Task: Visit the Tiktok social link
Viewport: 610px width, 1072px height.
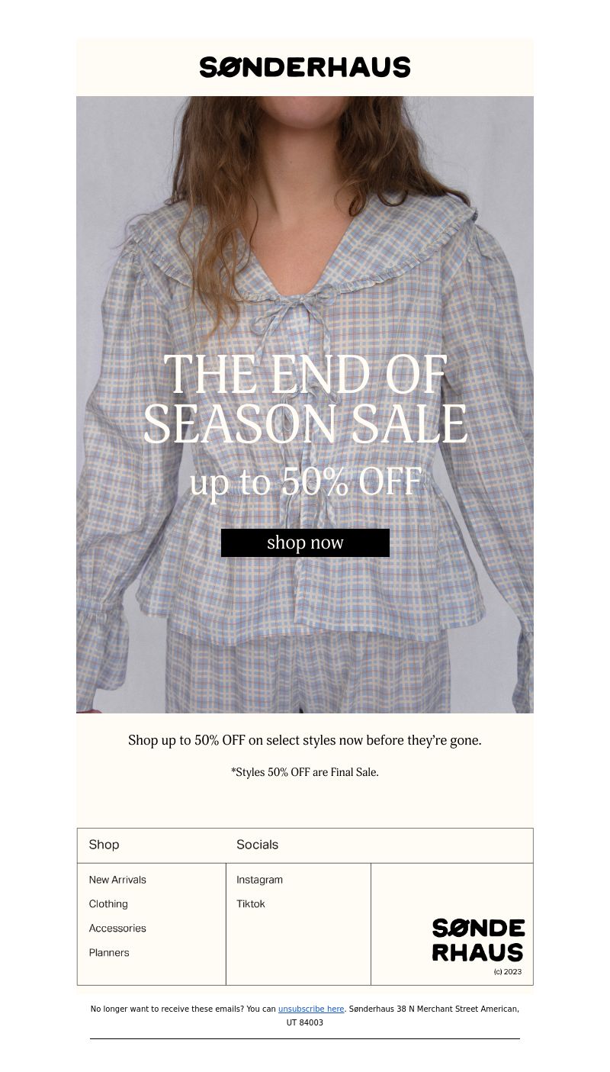Action: 251,904
